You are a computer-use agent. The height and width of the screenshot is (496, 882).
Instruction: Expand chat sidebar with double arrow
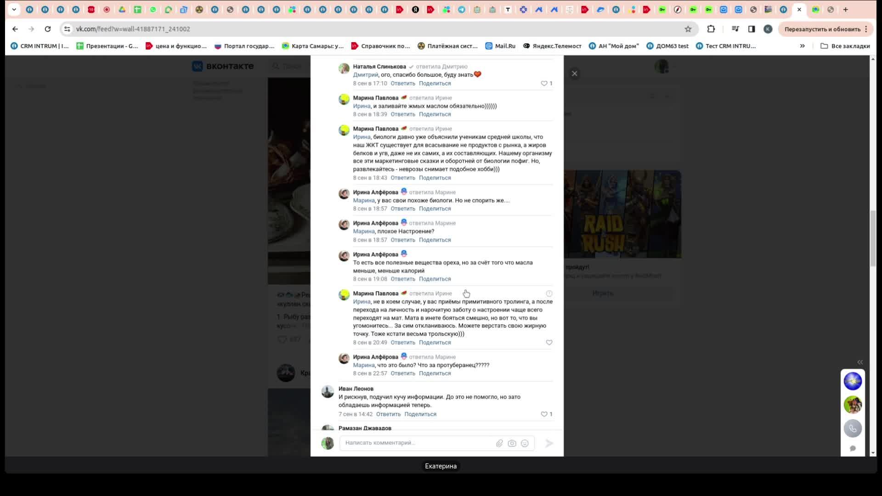859,362
